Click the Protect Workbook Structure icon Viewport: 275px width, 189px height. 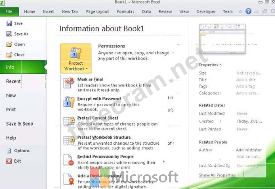tap(69, 141)
